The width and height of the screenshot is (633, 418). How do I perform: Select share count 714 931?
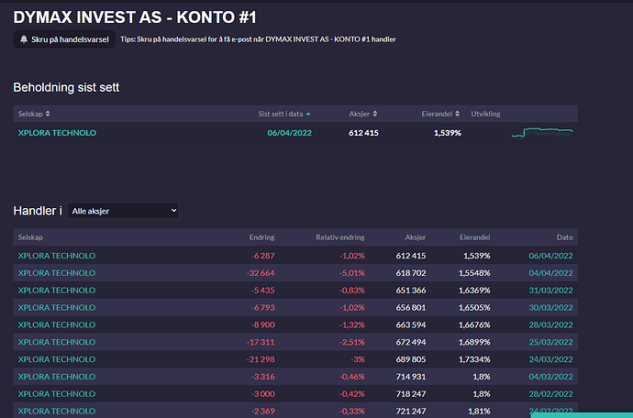tap(411, 377)
